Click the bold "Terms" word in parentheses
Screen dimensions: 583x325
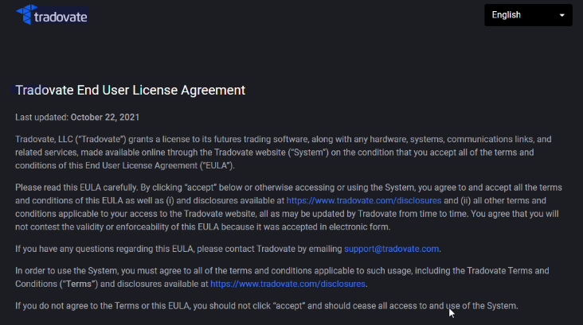pos(79,284)
